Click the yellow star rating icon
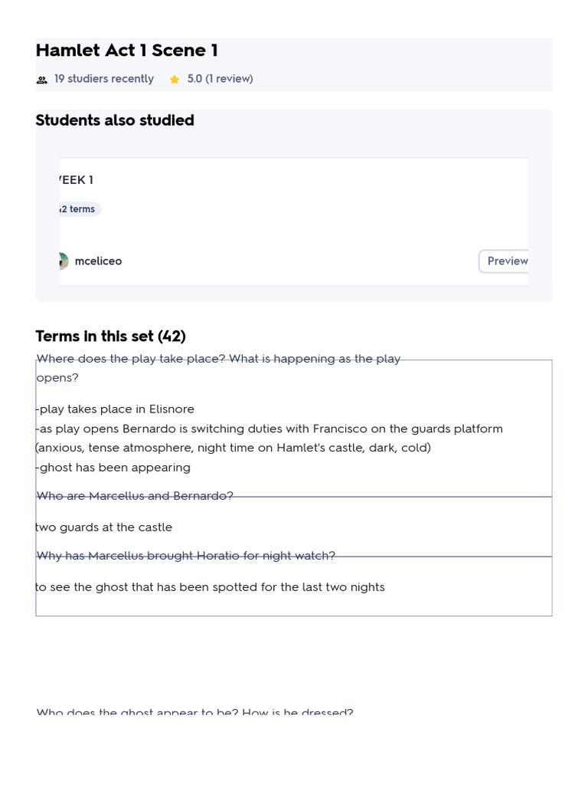 tap(175, 80)
